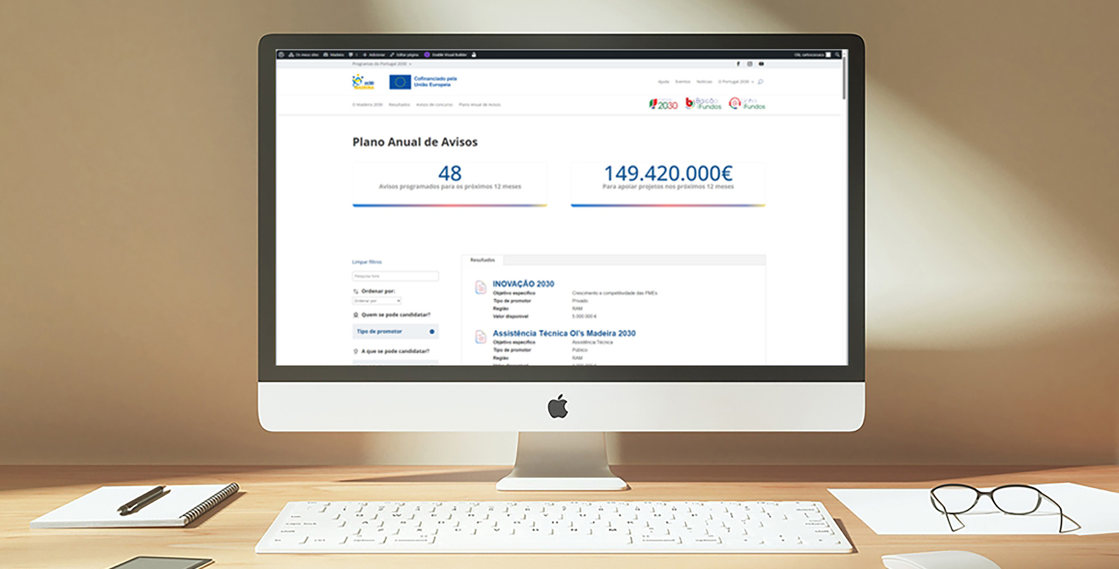1119x569 pixels.
Task: Select the Resultados tab
Action: click(482, 260)
